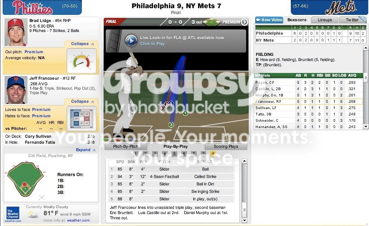The image size is (369, 226).
Task: Select the Francoeur, RF highlighted row
Action: click(x=309, y=102)
